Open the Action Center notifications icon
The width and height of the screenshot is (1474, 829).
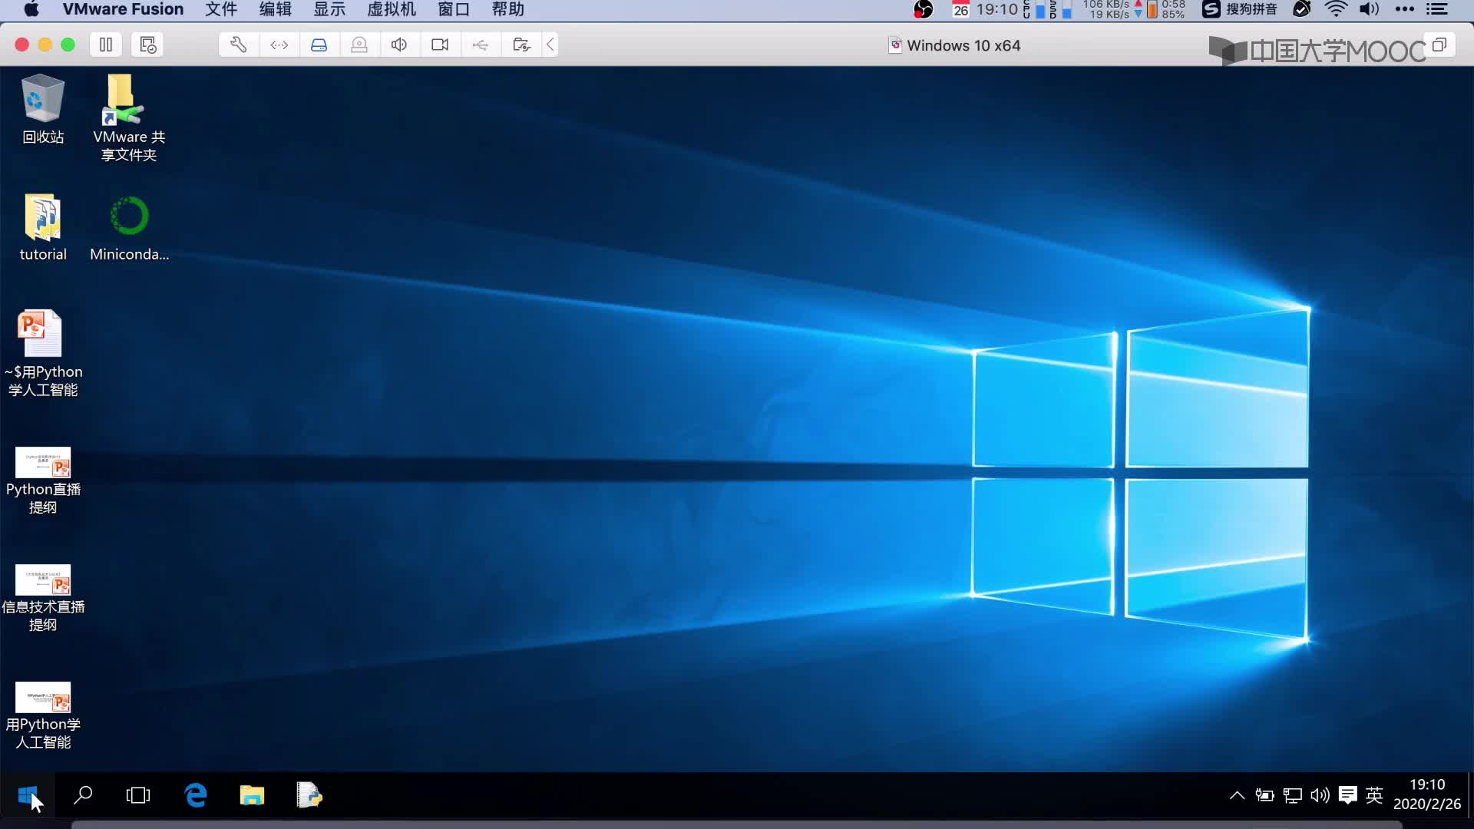point(1347,795)
